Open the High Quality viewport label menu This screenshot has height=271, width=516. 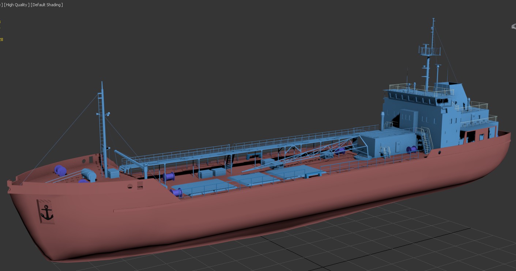point(16,5)
